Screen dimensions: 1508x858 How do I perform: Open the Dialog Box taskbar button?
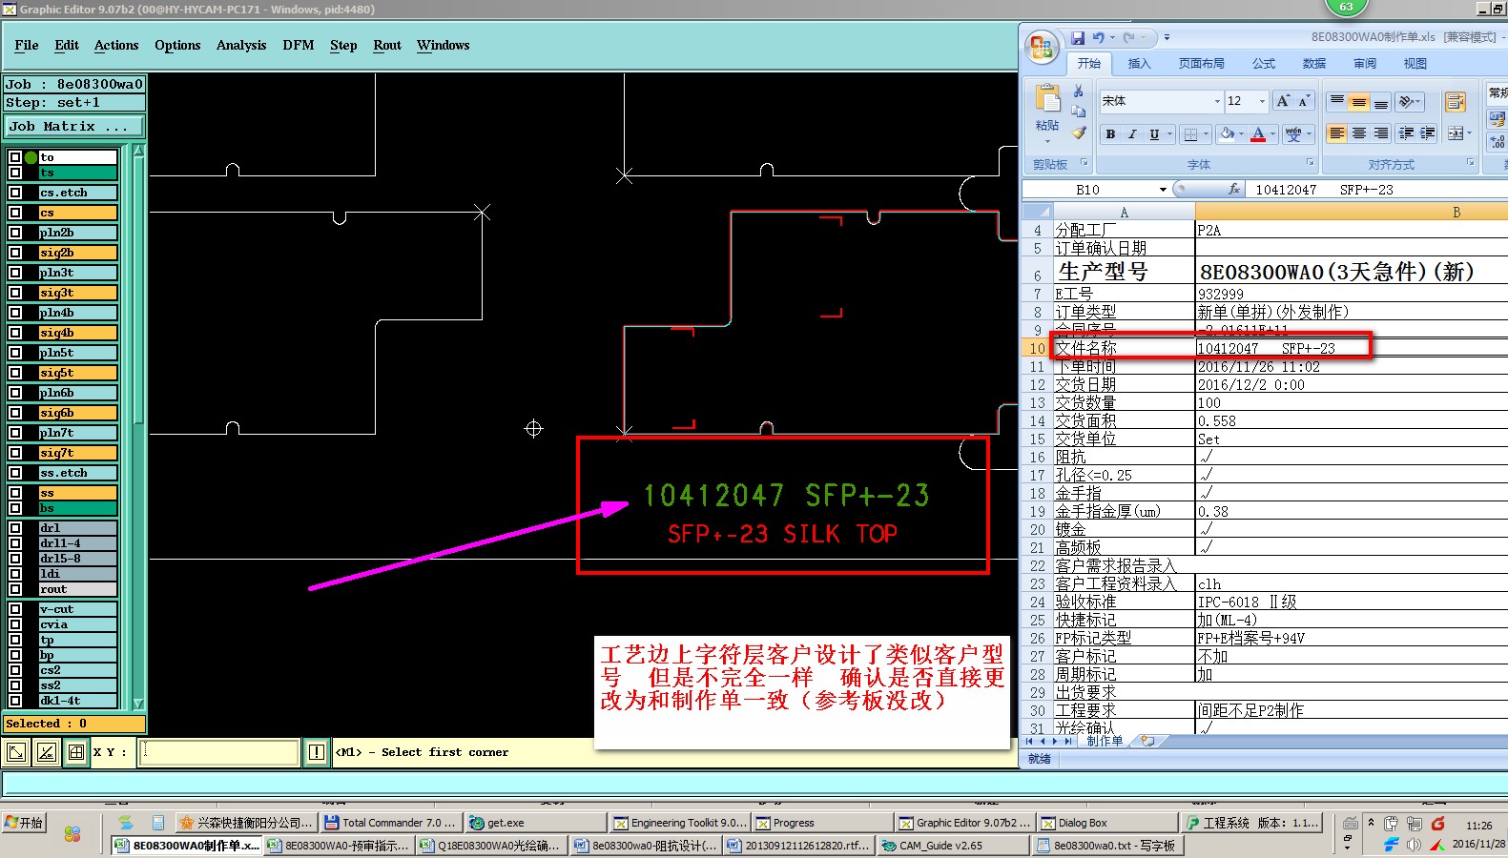coord(1106,823)
